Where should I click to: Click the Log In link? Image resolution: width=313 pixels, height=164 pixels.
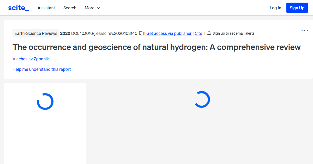pos(275,8)
